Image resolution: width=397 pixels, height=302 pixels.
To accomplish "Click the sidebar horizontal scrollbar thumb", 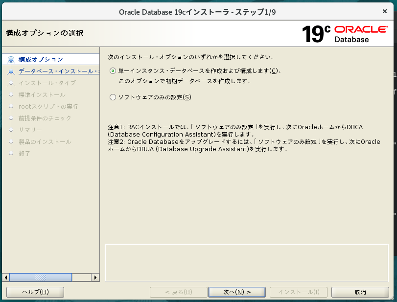I will coord(41,278).
